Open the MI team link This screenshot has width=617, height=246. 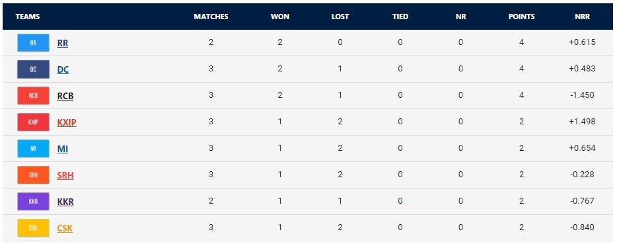click(x=63, y=149)
